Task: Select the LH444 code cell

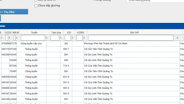Action: tap(13, 99)
